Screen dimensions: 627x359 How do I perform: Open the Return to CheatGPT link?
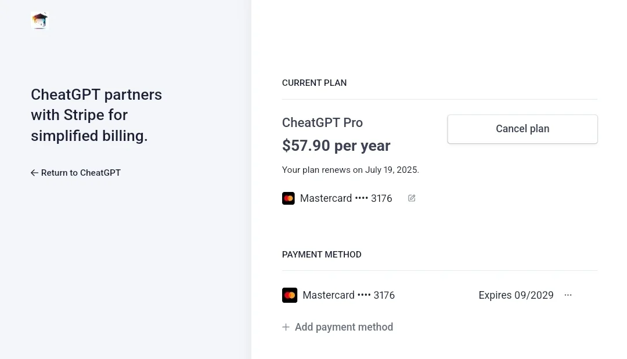(x=75, y=173)
